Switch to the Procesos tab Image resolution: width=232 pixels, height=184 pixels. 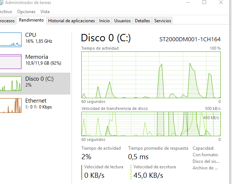pos(7,21)
